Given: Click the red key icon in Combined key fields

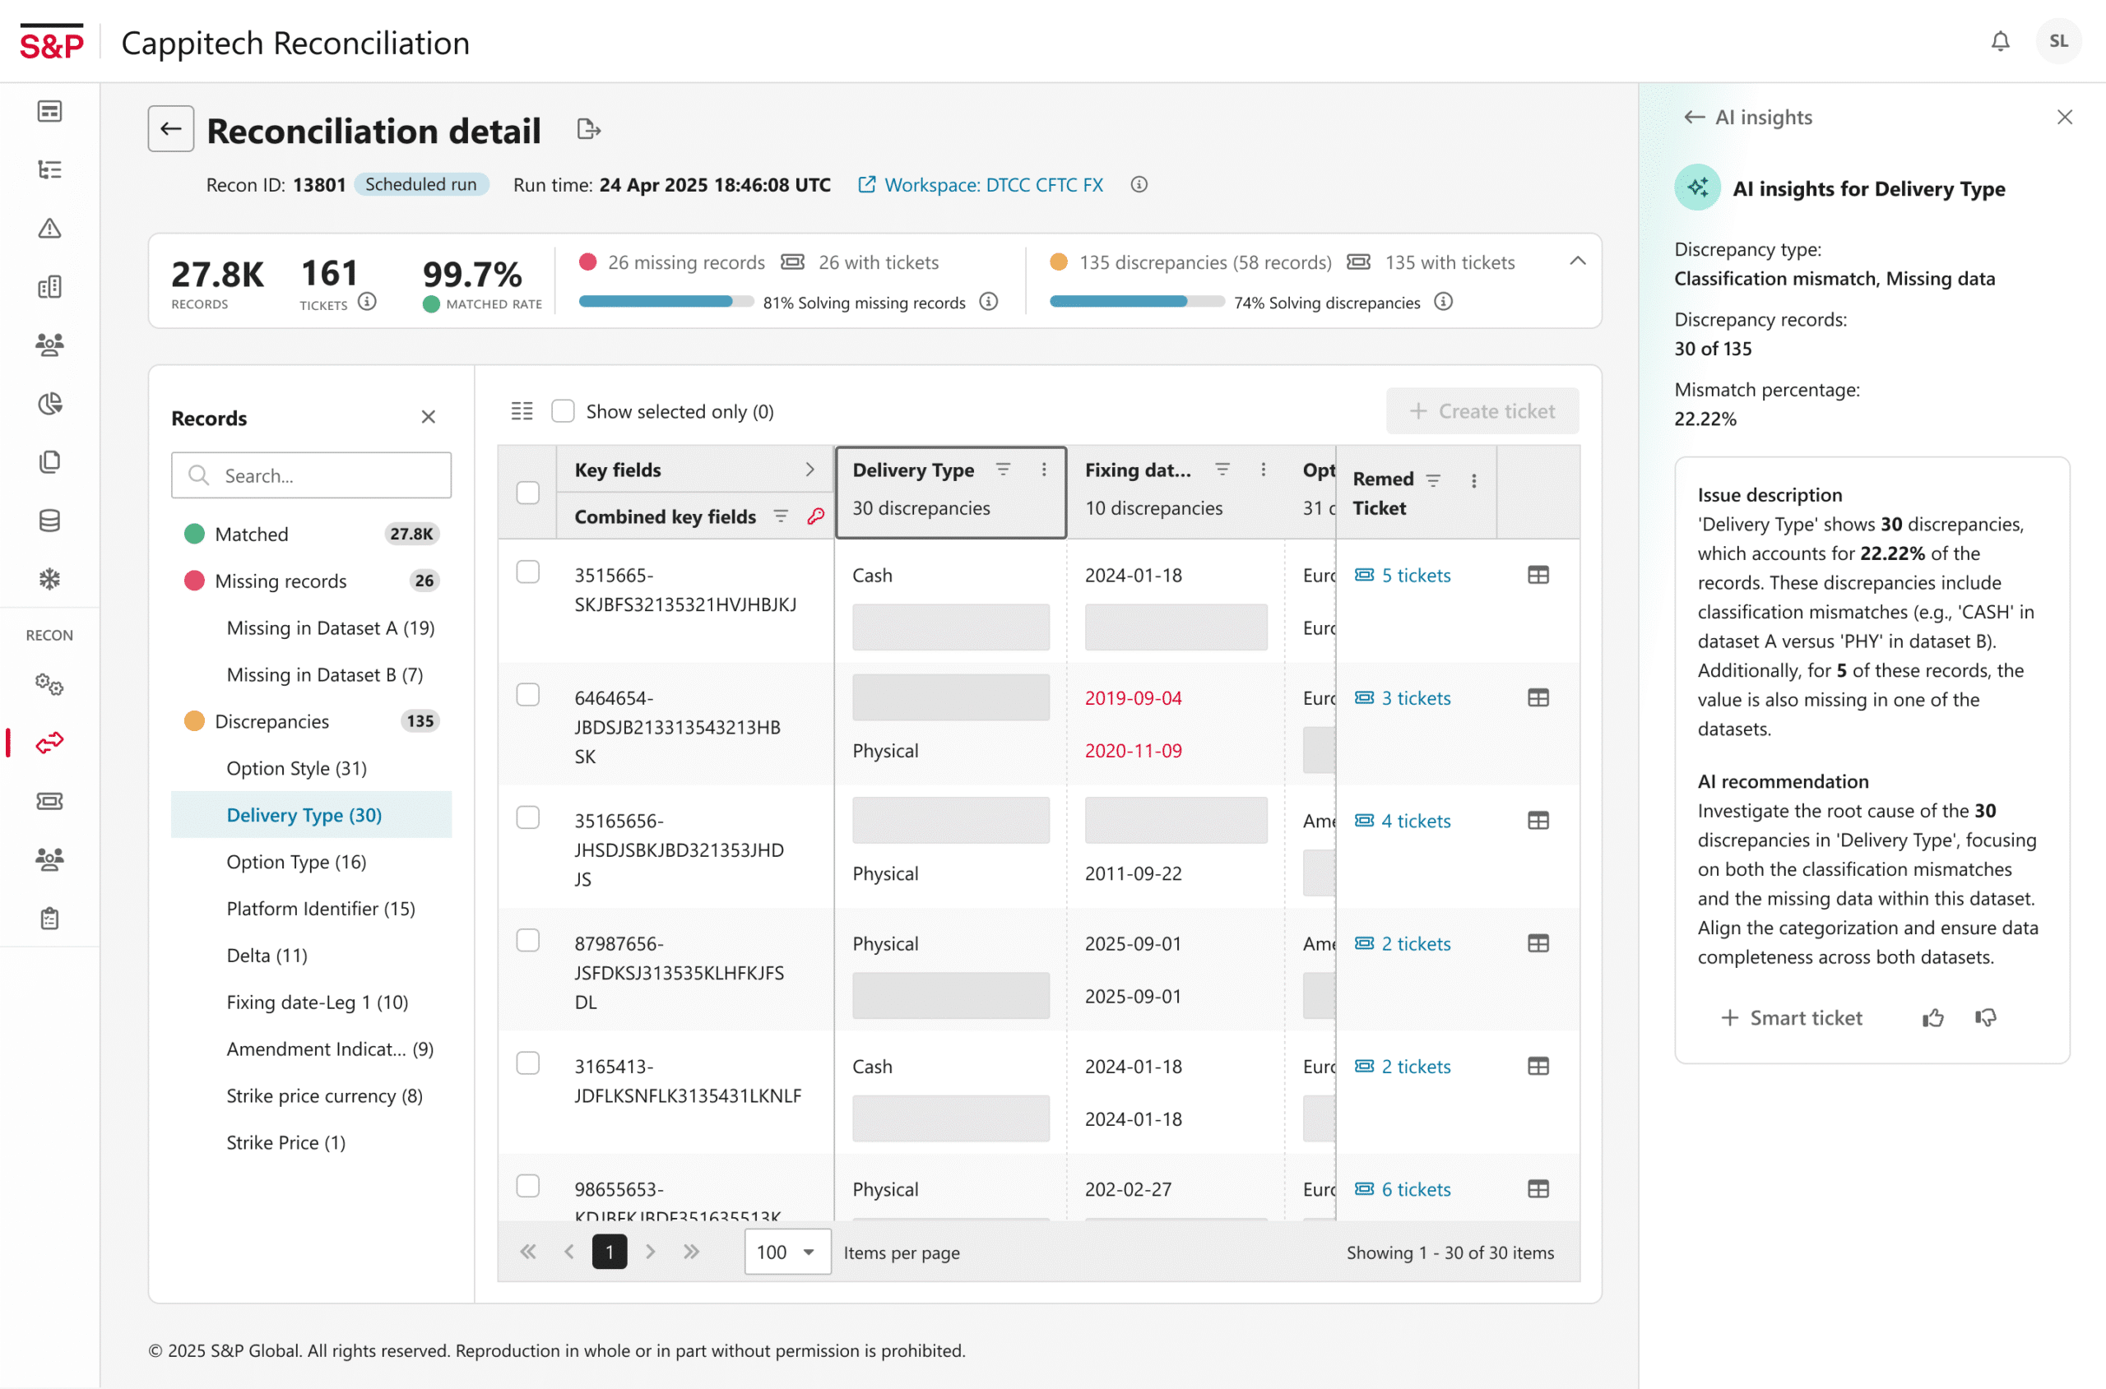Looking at the screenshot, I should 815,516.
